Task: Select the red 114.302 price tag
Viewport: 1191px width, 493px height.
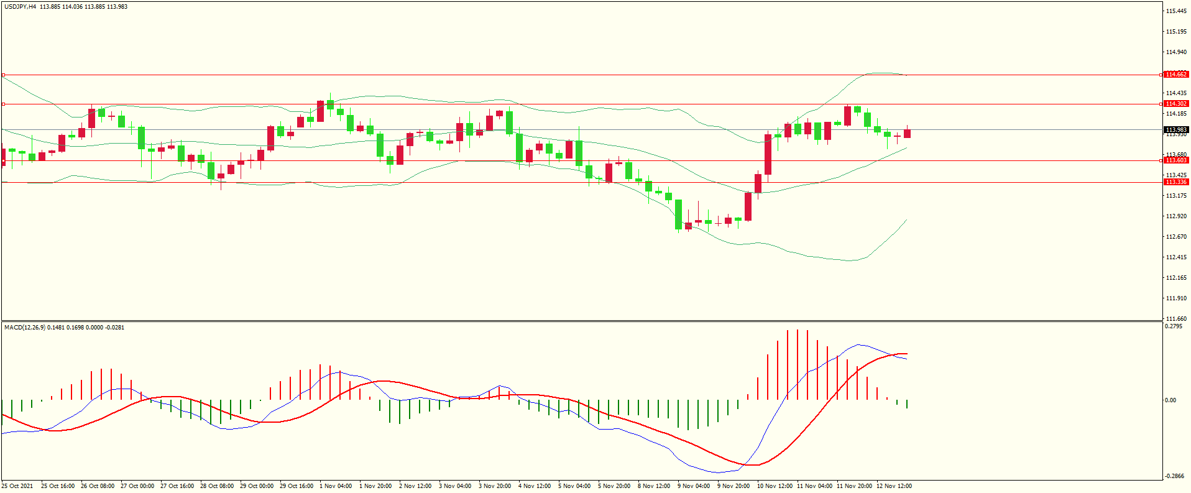Action: pos(1175,104)
